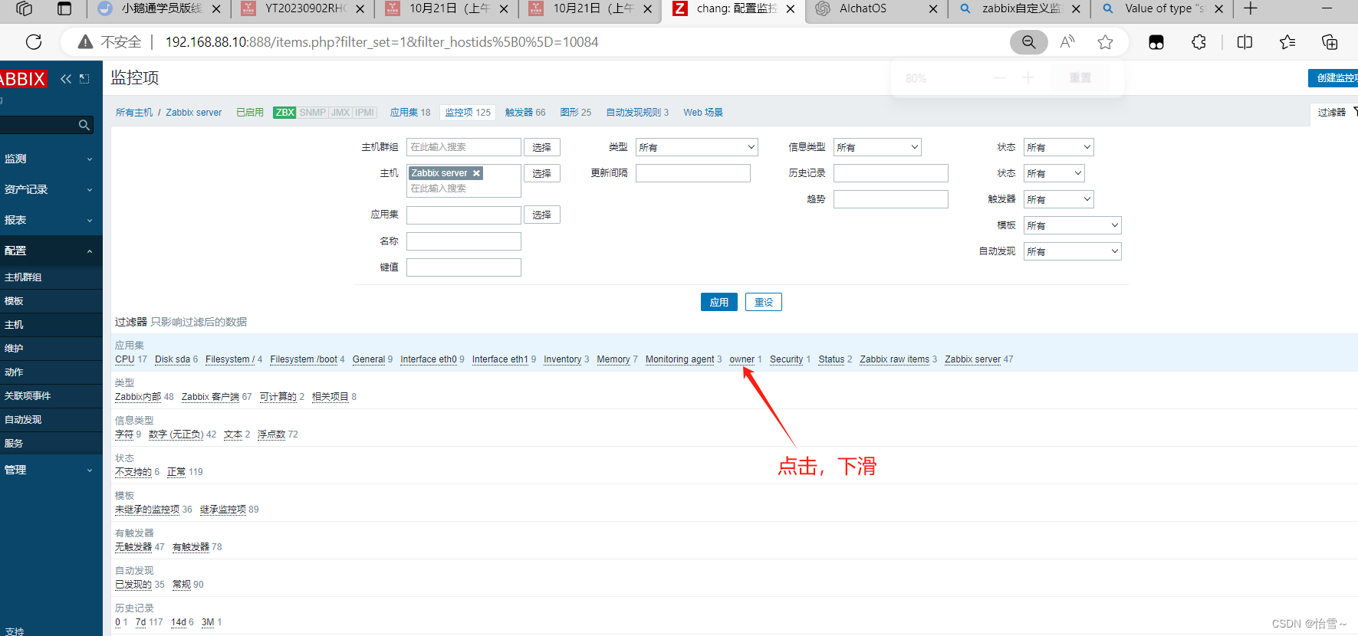Click the 不支持的 state subfilter link

coord(133,472)
